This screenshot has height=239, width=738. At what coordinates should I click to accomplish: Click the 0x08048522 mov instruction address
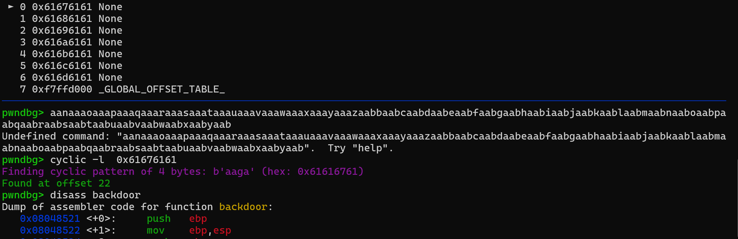point(50,230)
